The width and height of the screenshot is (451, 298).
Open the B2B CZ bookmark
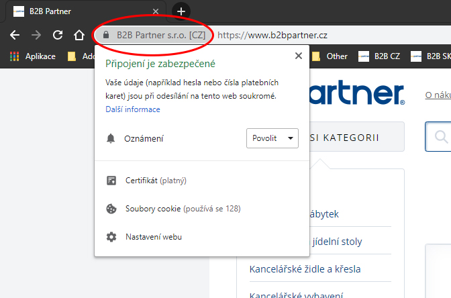(x=379, y=56)
